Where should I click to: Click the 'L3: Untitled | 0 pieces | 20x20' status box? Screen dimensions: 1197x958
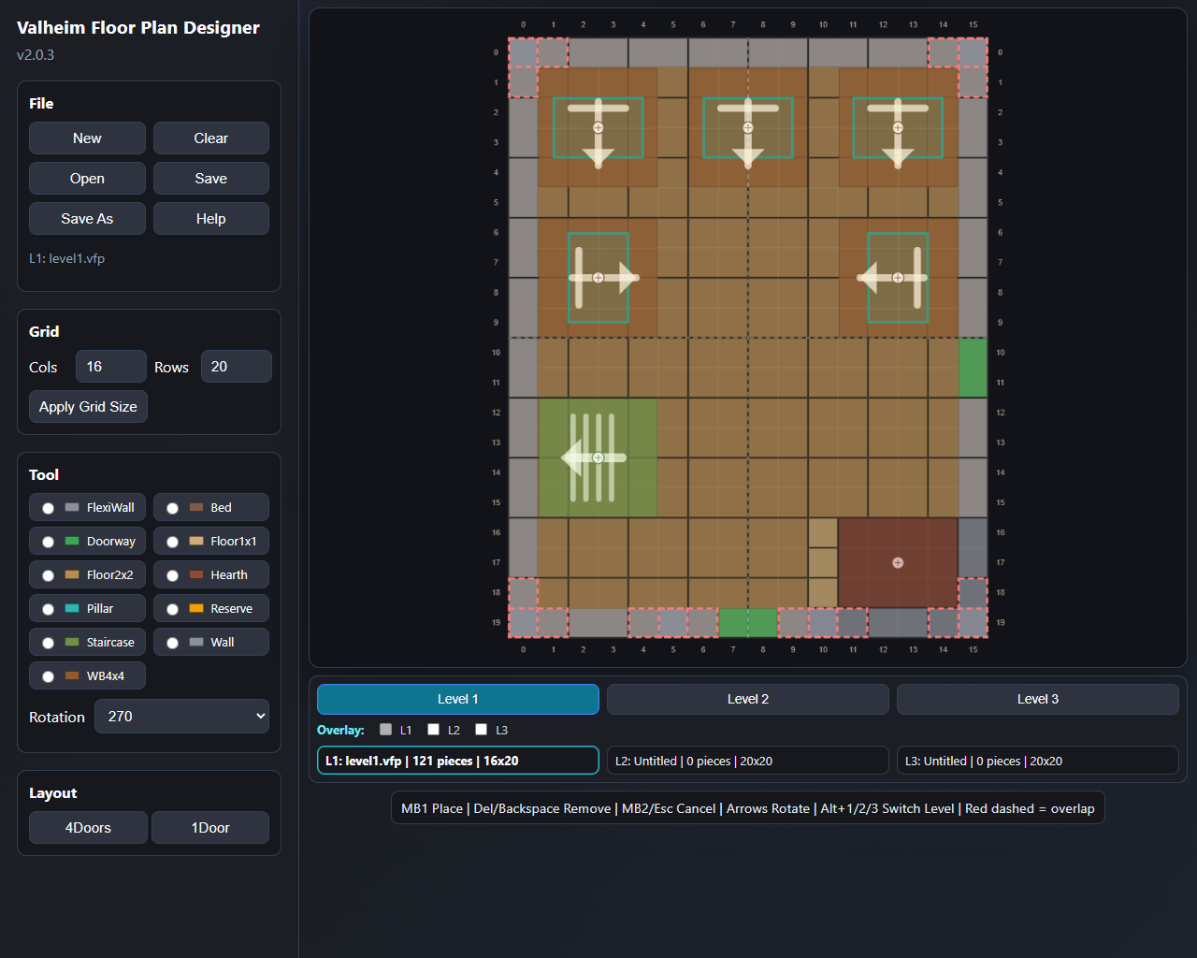tap(1038, 761)
